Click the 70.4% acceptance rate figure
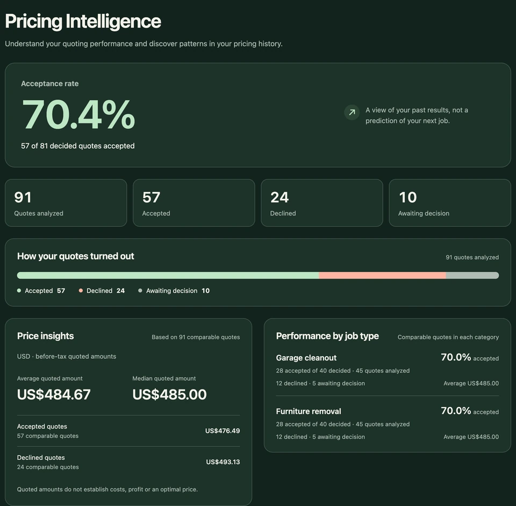Viewport: 516px width, 506px height. [78, 114]
